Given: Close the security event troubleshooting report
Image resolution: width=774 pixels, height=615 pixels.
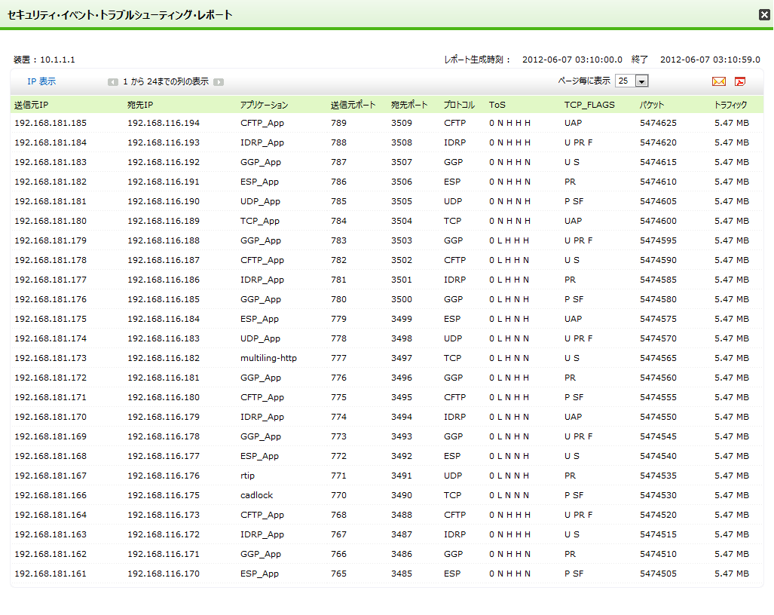Looking at the screenshot, I should coord(763,14).
